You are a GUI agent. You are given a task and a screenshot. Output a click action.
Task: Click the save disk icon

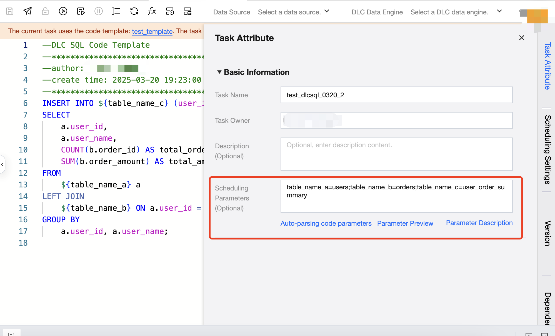10,11
